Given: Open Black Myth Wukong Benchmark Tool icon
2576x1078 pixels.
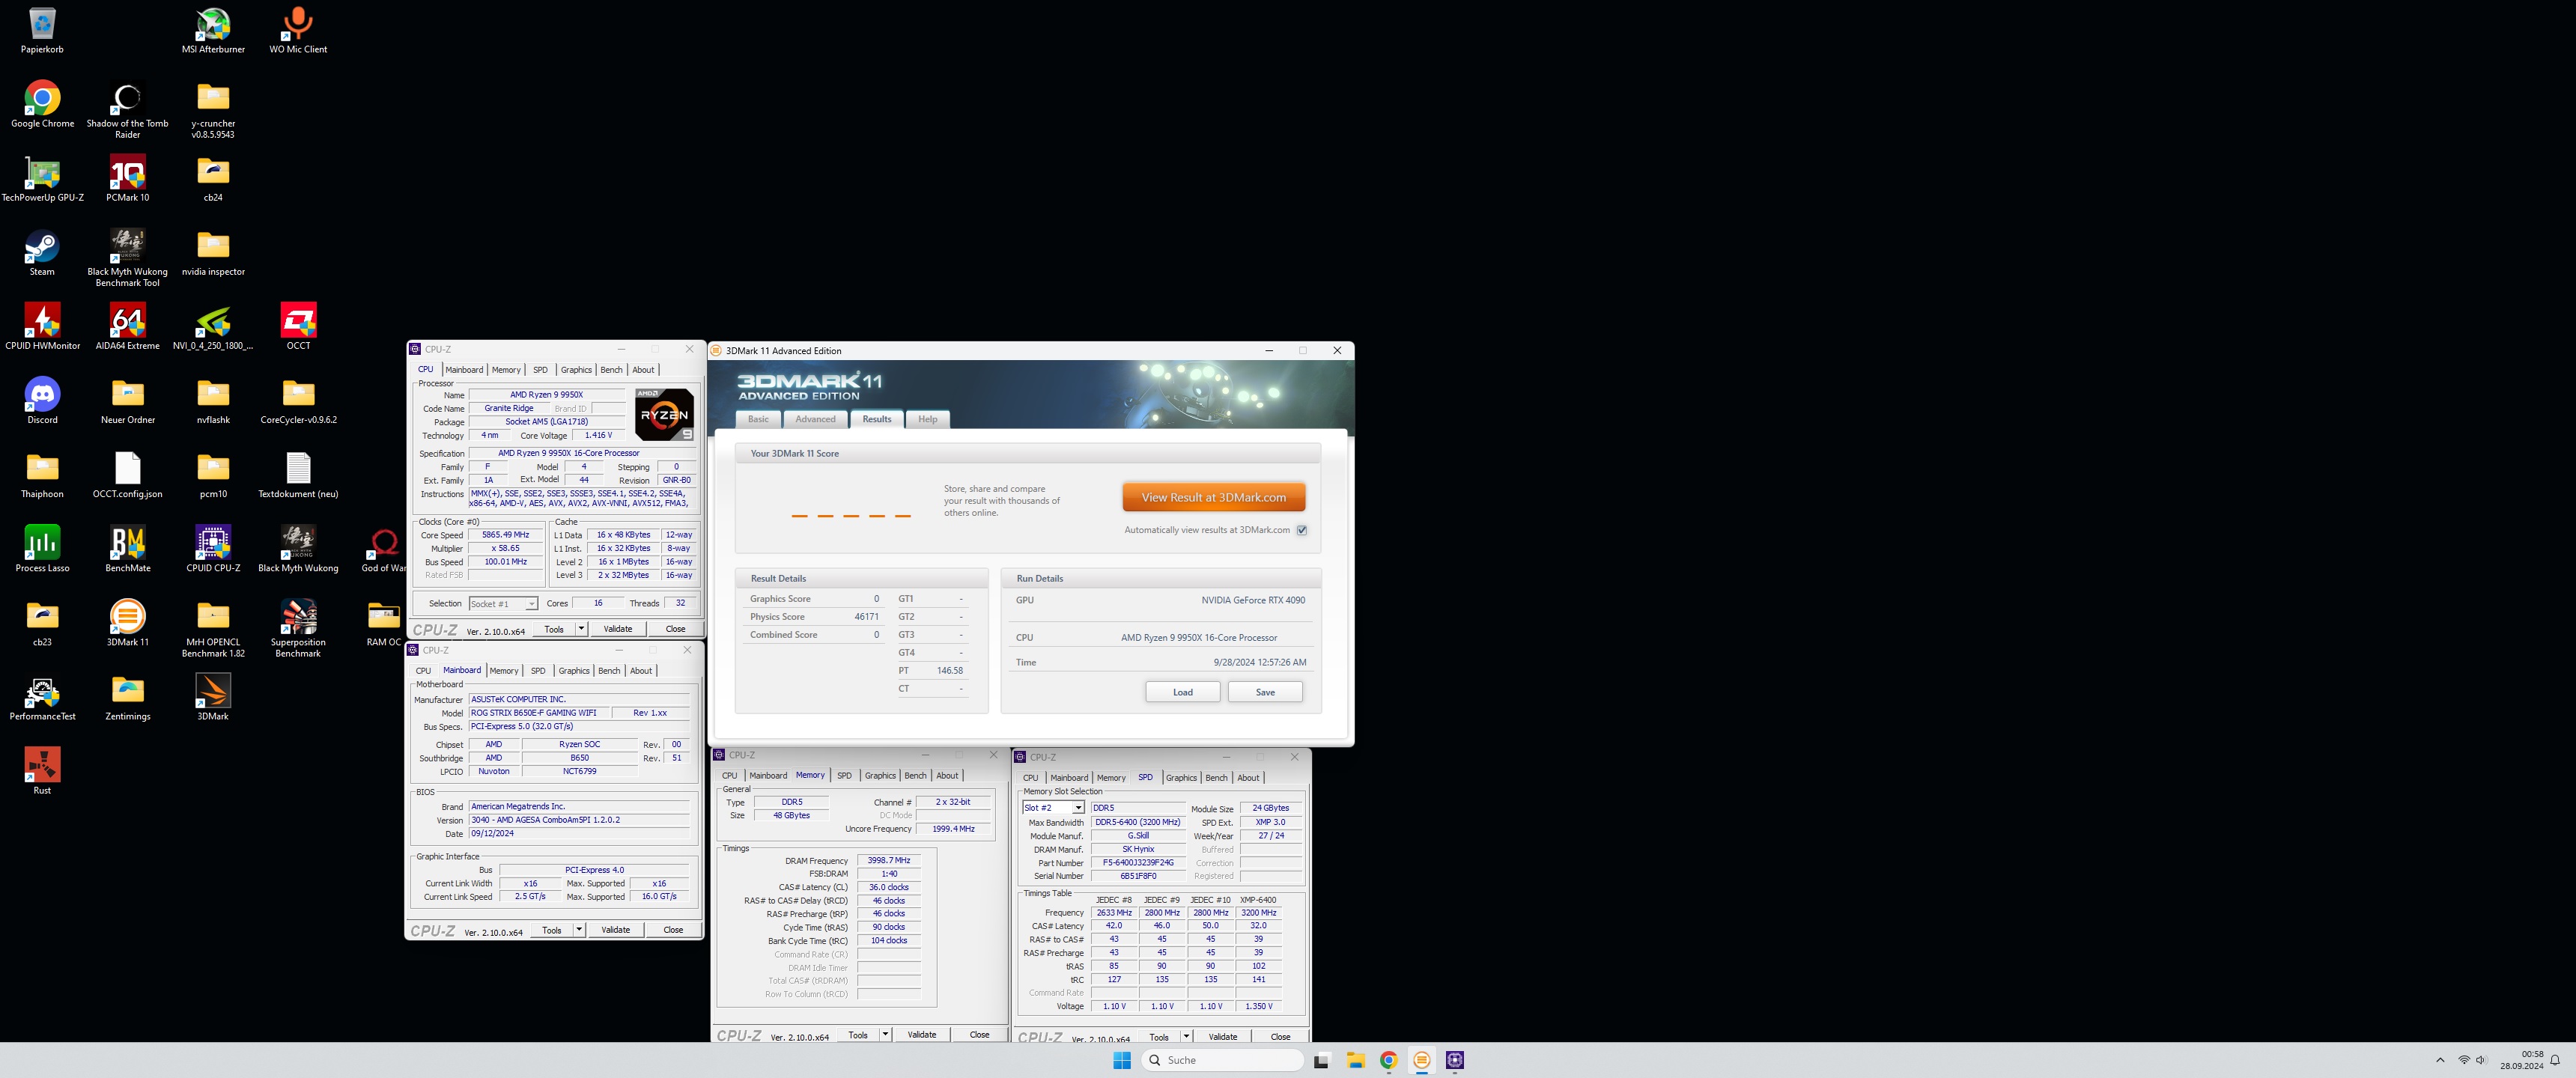Looking at the screenshot, I should point(127,257).
